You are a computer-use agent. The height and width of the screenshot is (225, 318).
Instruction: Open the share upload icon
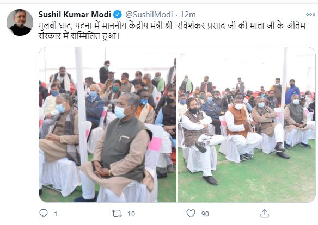click(x=265, y=214)
